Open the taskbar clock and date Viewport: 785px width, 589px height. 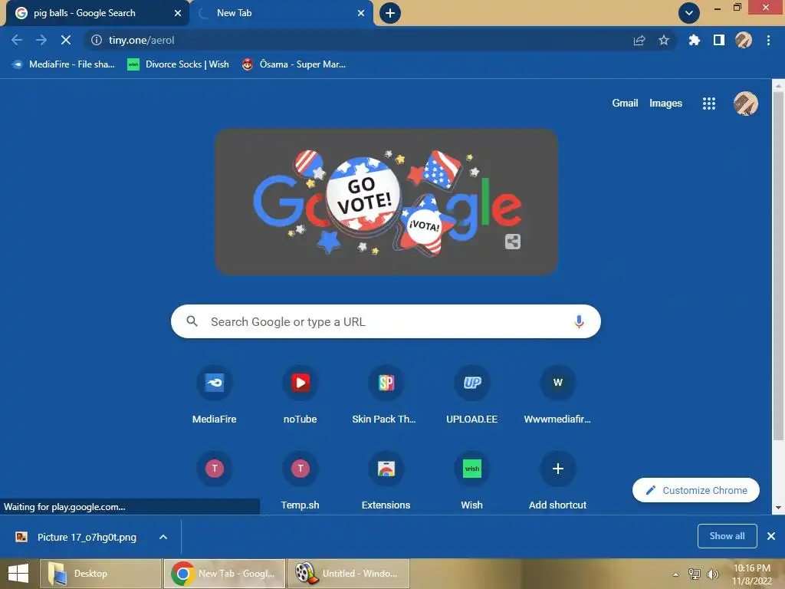752,574
